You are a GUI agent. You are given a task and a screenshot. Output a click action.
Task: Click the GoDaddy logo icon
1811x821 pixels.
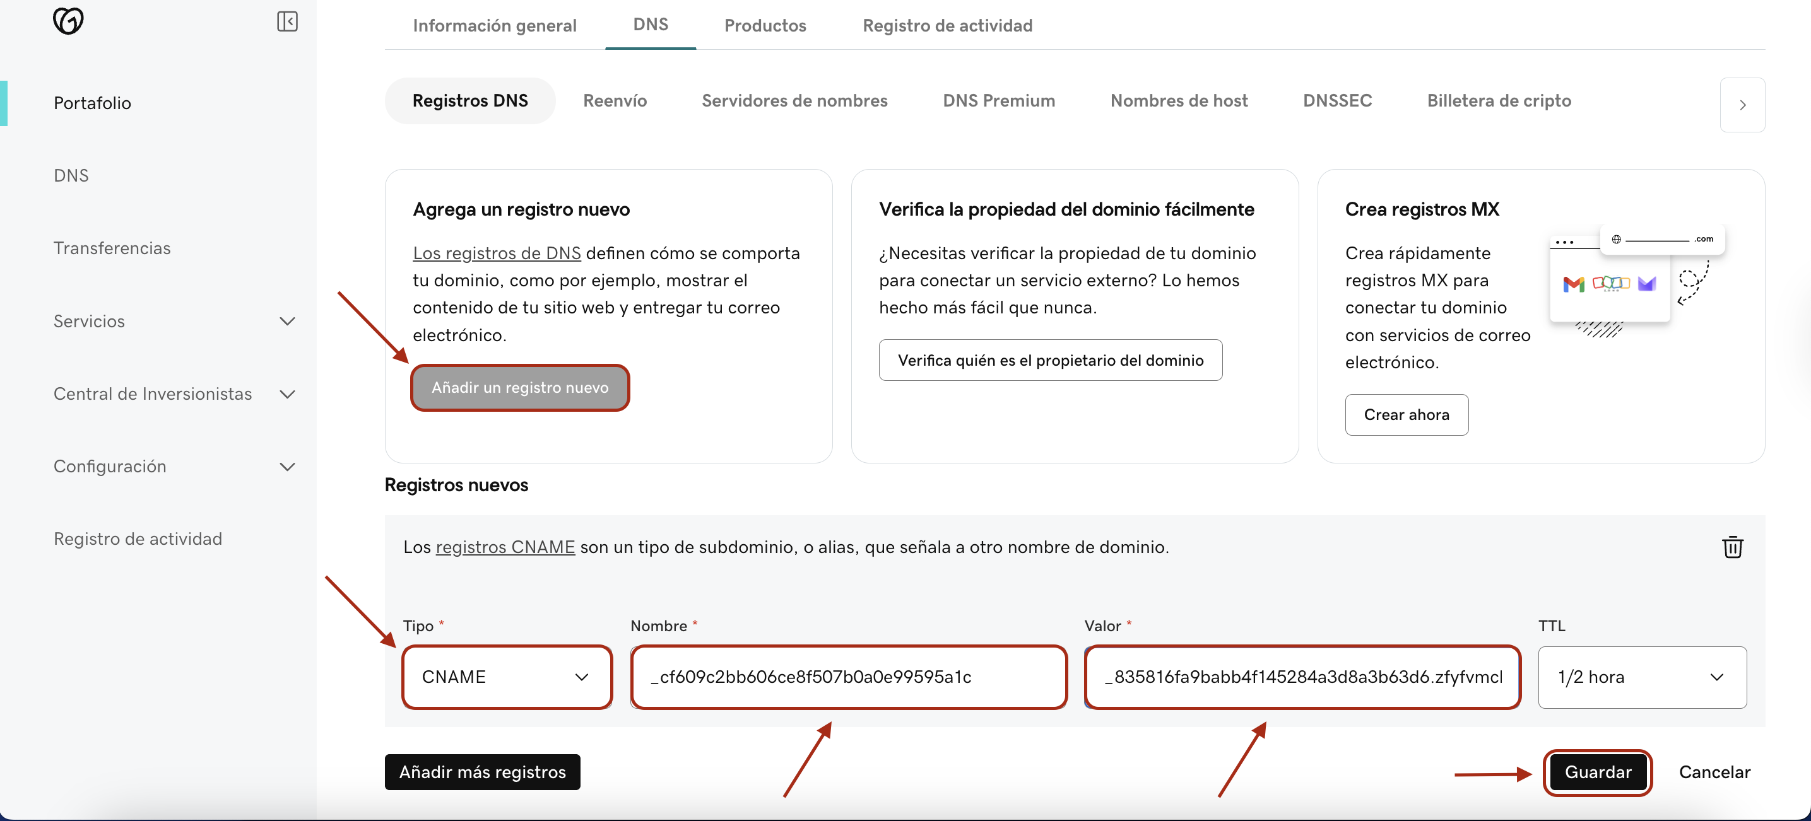click(68, 21)
